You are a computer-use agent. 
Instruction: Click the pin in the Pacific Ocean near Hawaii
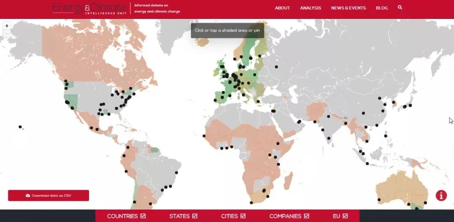coord(20,127)
